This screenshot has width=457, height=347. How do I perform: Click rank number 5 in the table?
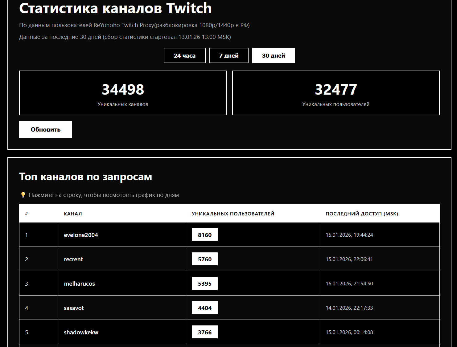click(x=27, y=333)
